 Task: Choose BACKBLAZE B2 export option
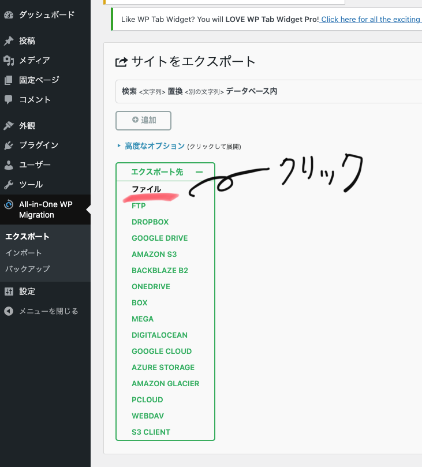coord(160,270)
